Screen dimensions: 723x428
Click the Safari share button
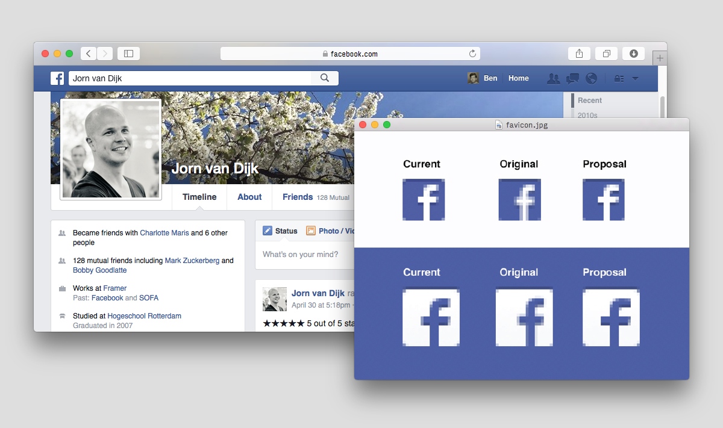pyautogui.click(x=579, y=54)
